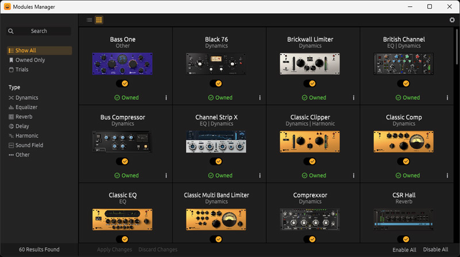Toggle the Bass One module switch
Image resolution: width=460 pixels, height=257 pixels.
(x=122, y=84)
